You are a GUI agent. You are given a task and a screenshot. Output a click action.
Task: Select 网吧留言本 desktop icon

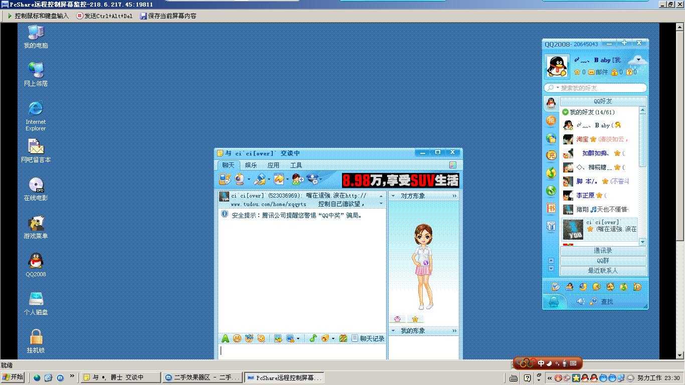click(36, 151)
